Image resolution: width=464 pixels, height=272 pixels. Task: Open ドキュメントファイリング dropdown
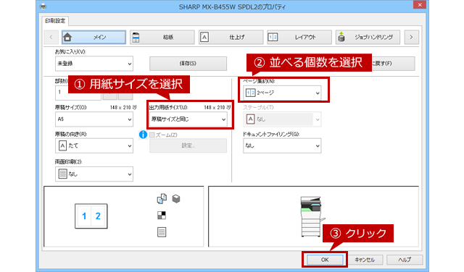pos(282,146)
